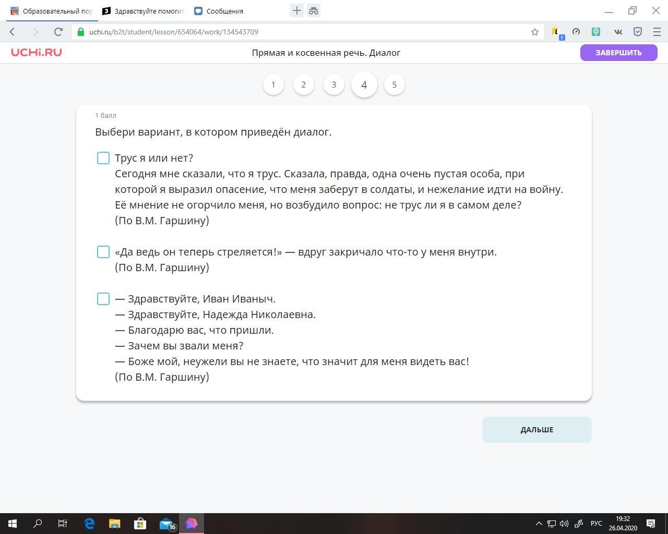Click the ДАЛЬШЕ button
This screenshot has width=668, height=534.
point(537,430)
